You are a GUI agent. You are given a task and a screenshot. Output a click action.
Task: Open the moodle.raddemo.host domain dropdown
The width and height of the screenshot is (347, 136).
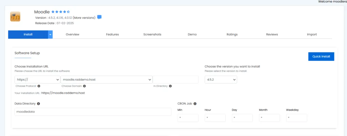click(106, 80)
